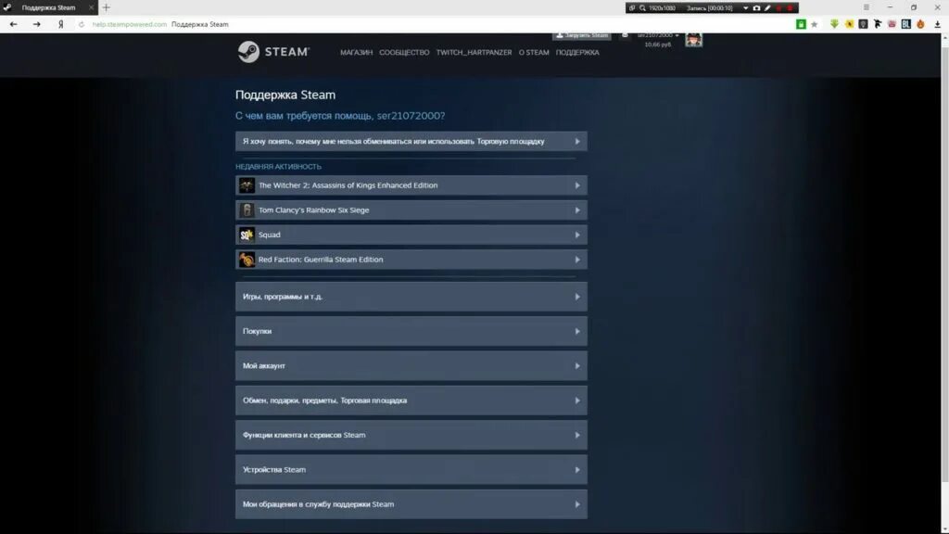Image resolution: width=949 pixels, height=534 pixels.
Task: Click the Steam logo in the header
Action: [273, 52]
